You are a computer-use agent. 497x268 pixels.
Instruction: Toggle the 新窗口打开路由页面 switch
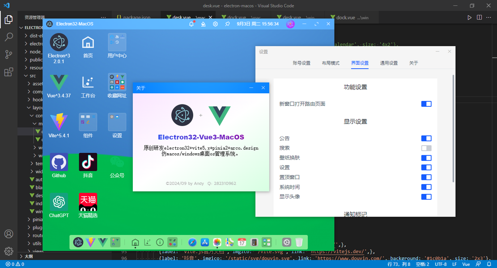(x=426, y=104)
